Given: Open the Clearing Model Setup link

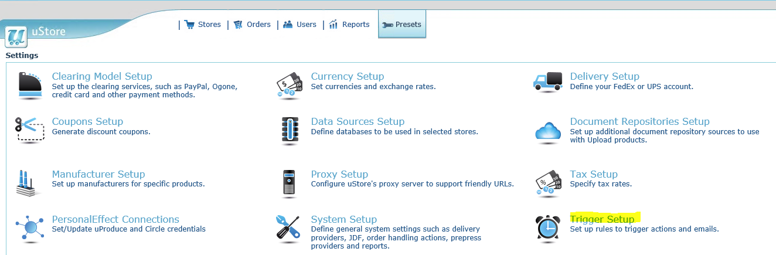Looking at the screenshot, I should coord(102,76).
